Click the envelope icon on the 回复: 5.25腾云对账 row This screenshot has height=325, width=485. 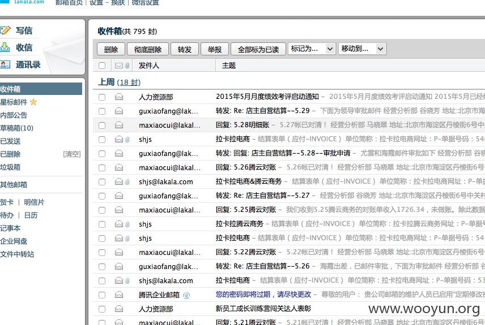tap(119, 210)
